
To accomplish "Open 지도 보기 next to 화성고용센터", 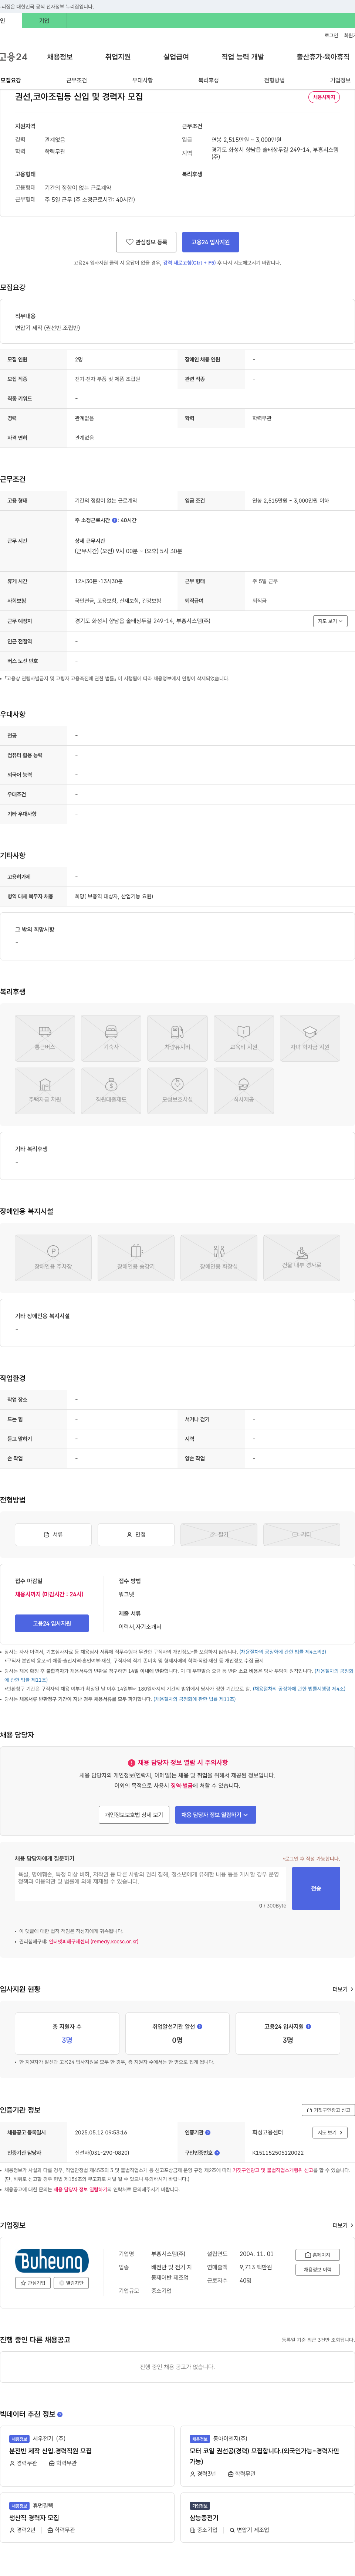I will (x=330, y=2132).
